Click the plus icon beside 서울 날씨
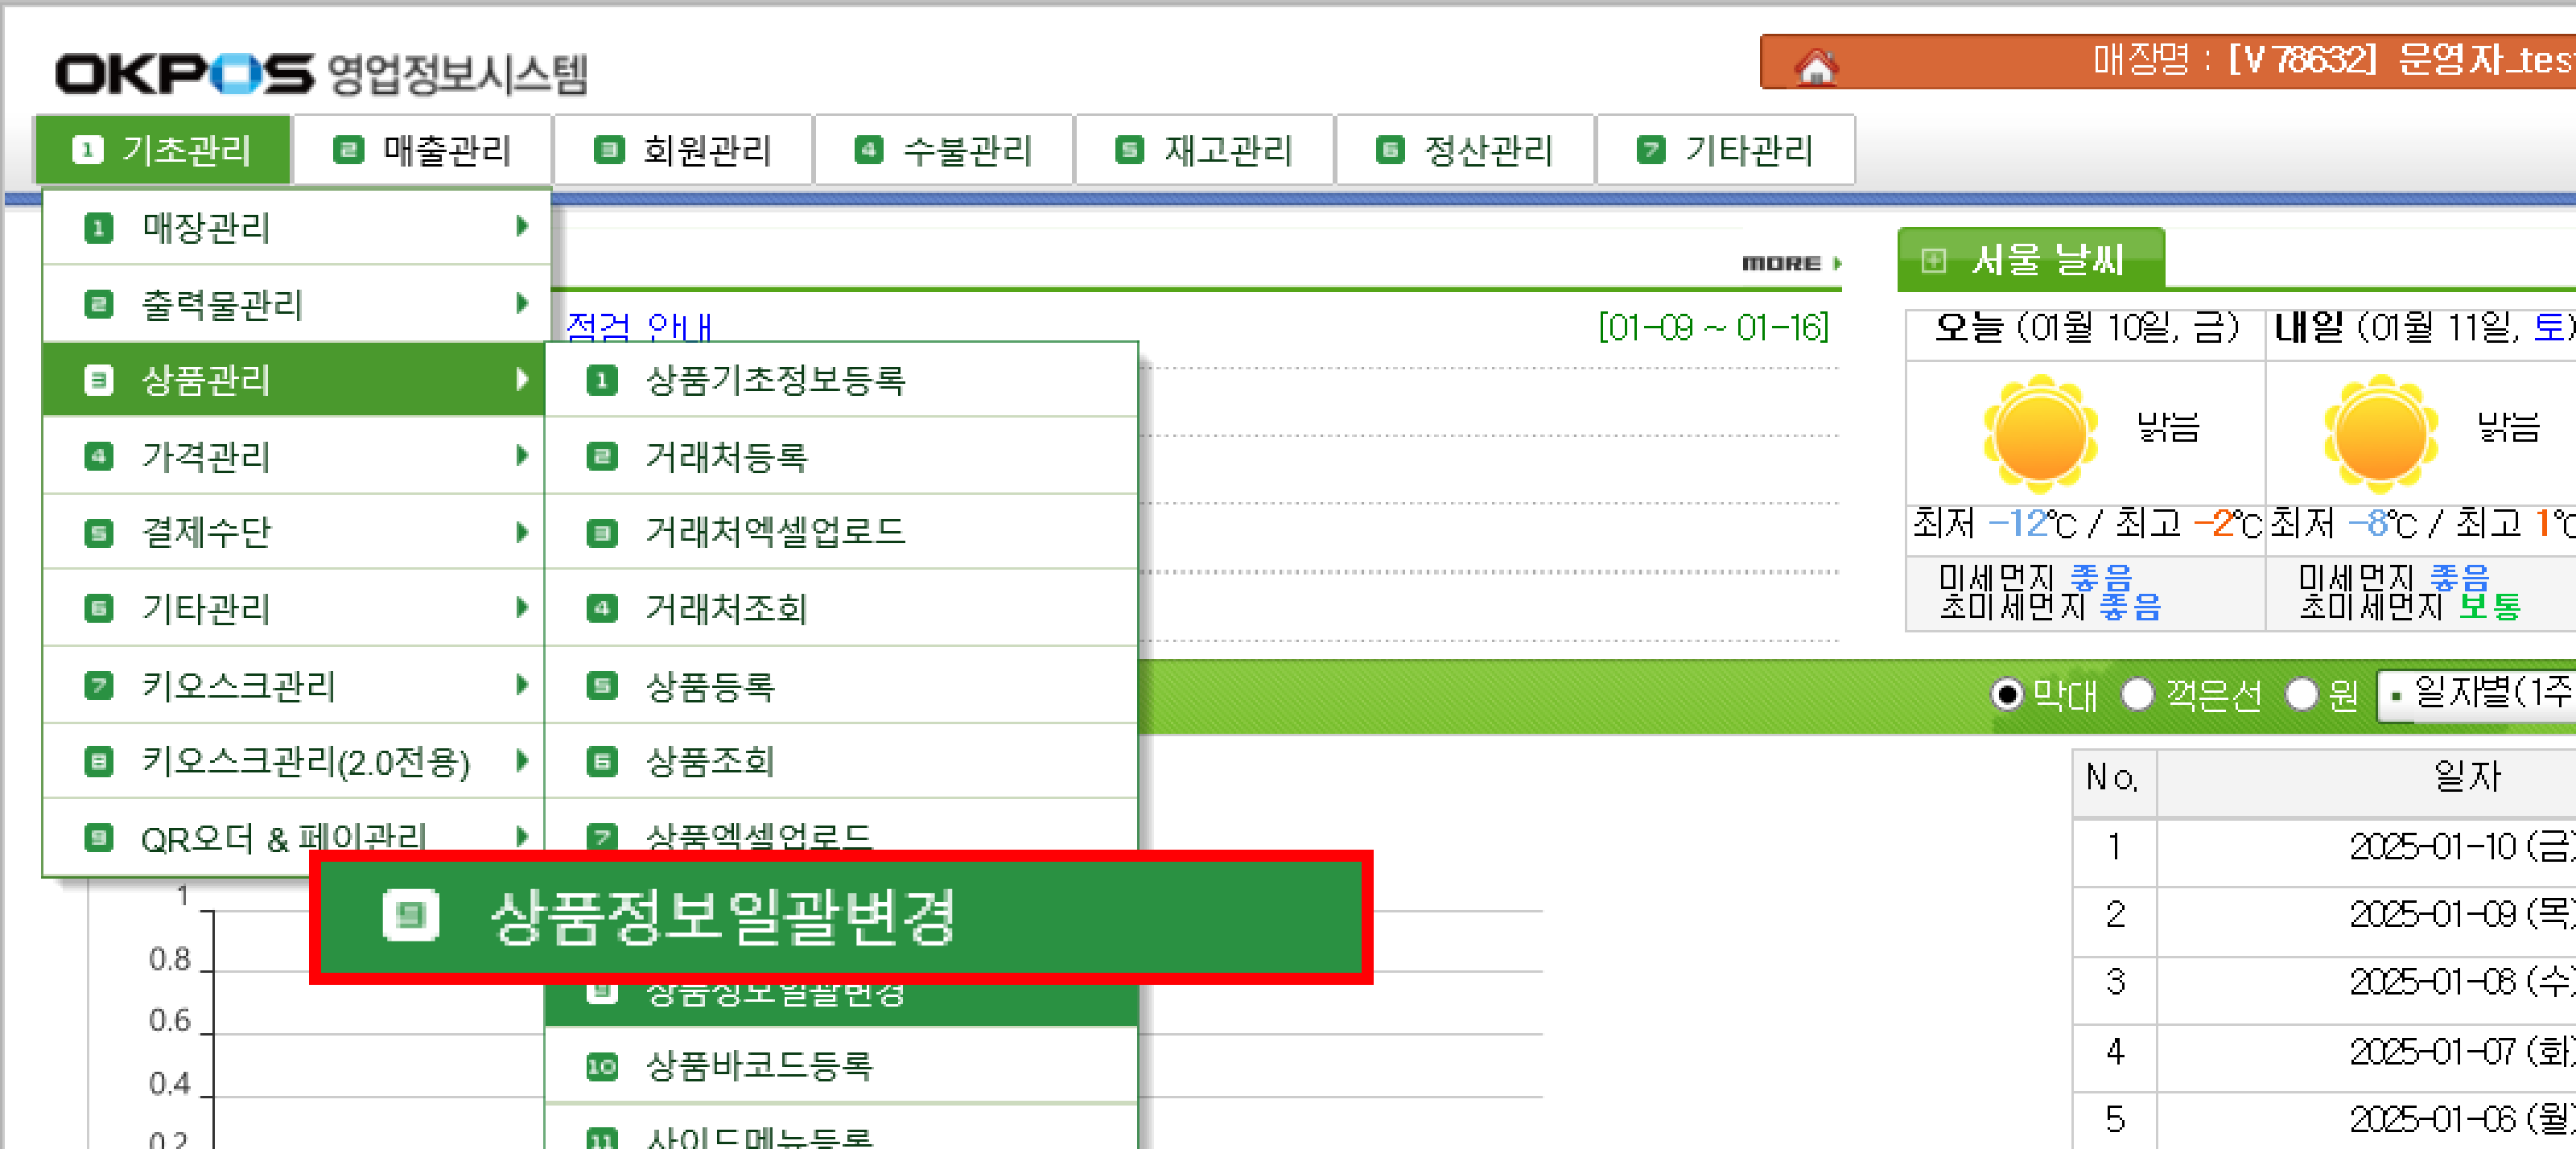The height and width of the screenshot is (1149, 2576). (x=1933, y=260)
